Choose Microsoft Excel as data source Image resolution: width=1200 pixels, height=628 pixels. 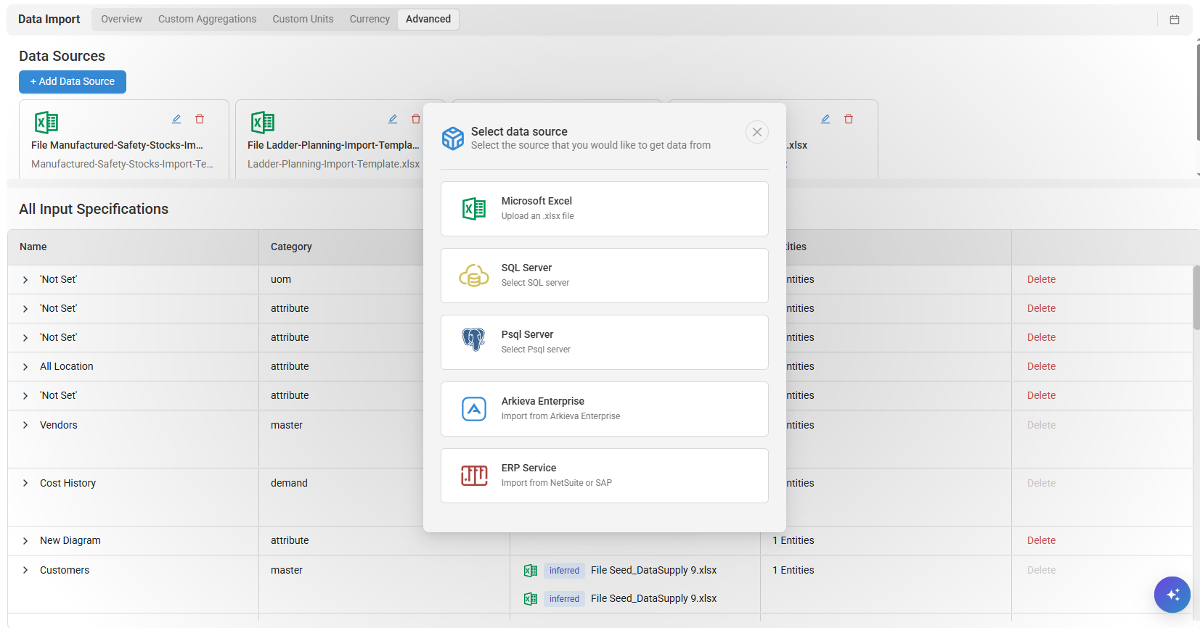604,209
